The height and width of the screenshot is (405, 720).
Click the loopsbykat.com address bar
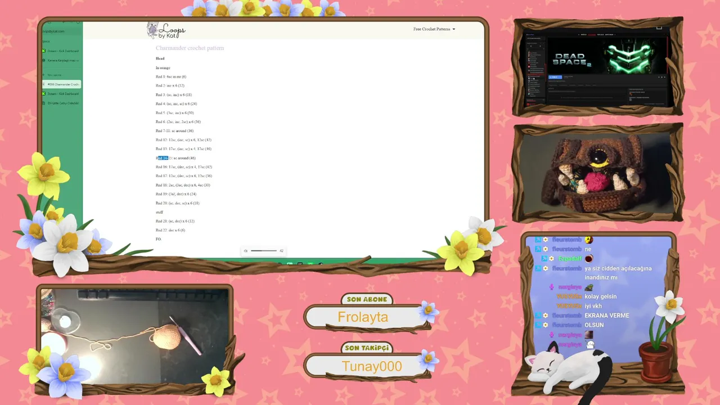(61, 31)
